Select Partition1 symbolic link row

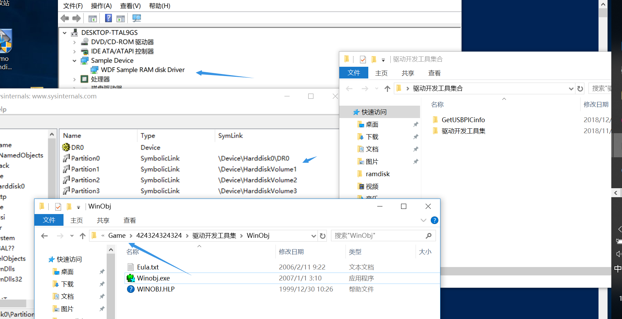point(85,169)
